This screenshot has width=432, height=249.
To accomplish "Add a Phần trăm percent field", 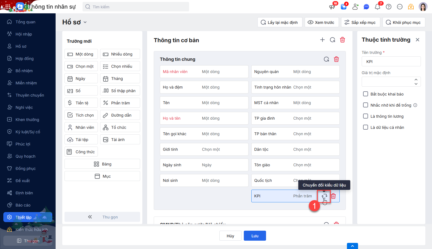I will coord(120,103).
